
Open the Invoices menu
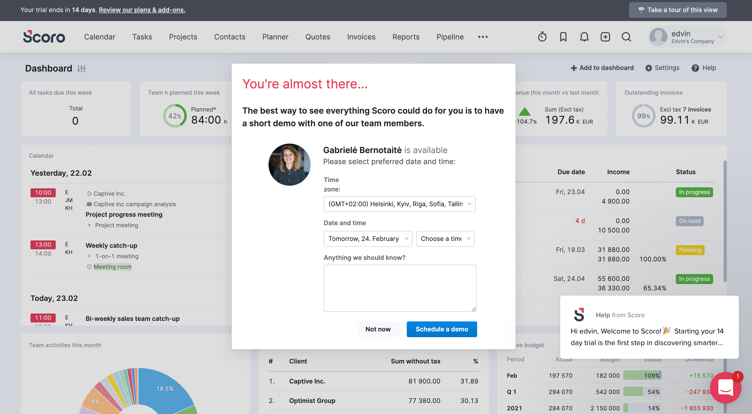coord(361,37)
